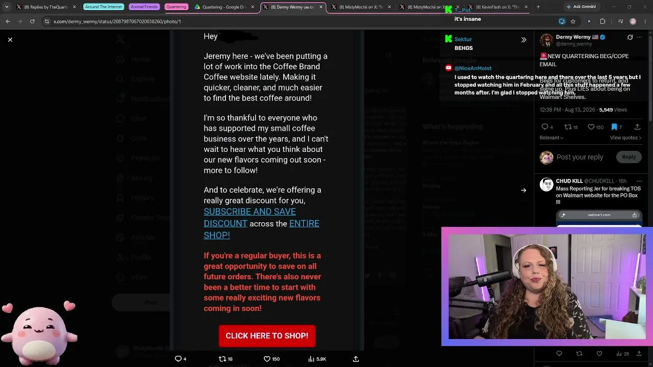Reply to CHUD KILL's post comment icon
This screenshot has height=367, width=653.
559,354
